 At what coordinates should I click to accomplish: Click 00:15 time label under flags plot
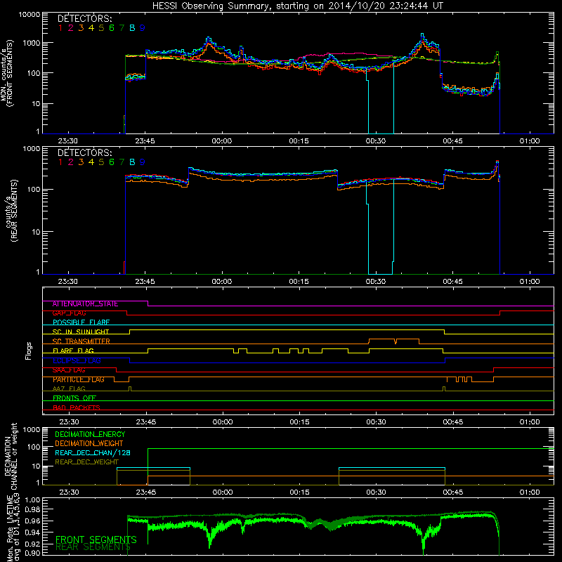(x=300, y=422)
